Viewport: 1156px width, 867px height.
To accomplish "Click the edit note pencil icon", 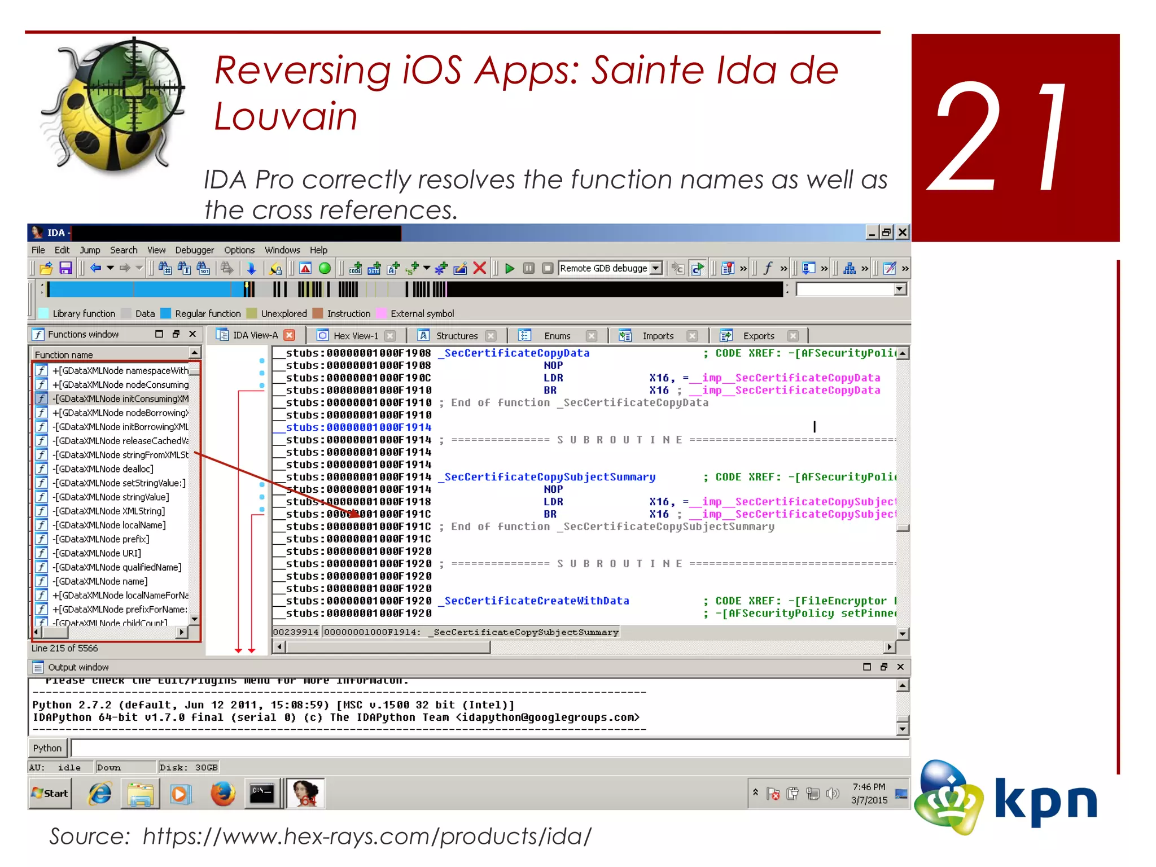I will (x=890, y=269).
